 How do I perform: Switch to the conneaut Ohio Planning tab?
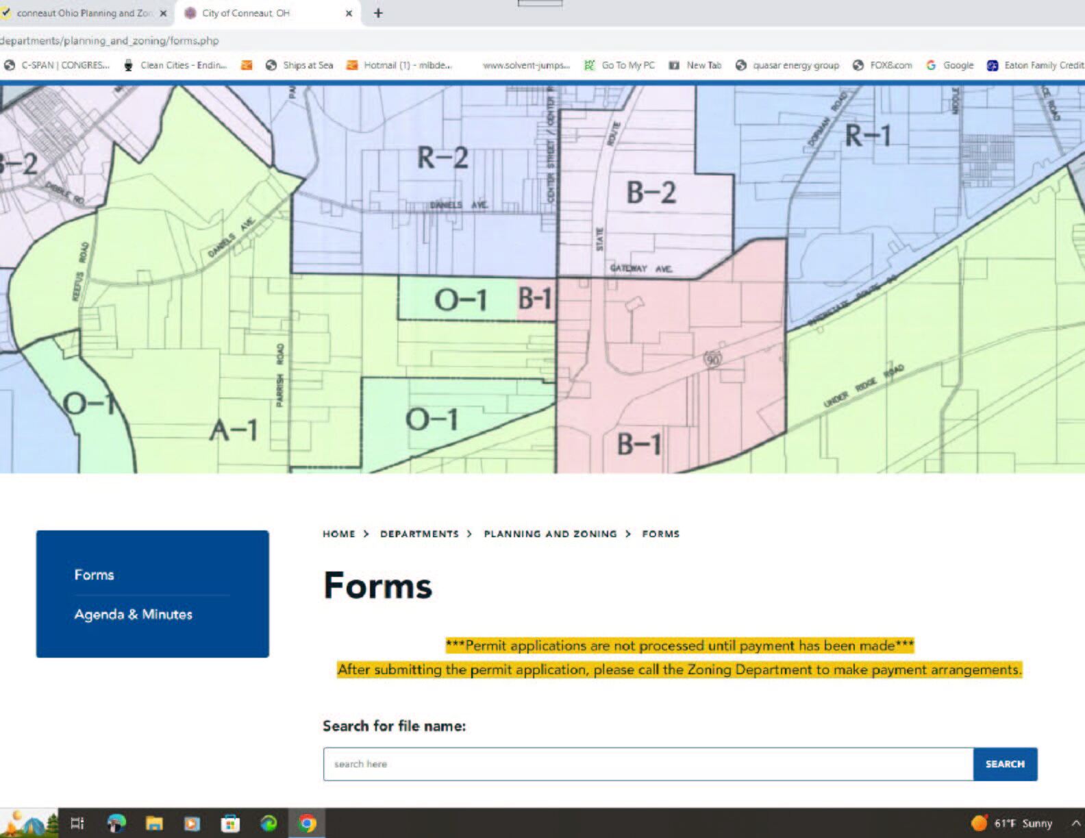pyautogui.click(x=82, y=13)
